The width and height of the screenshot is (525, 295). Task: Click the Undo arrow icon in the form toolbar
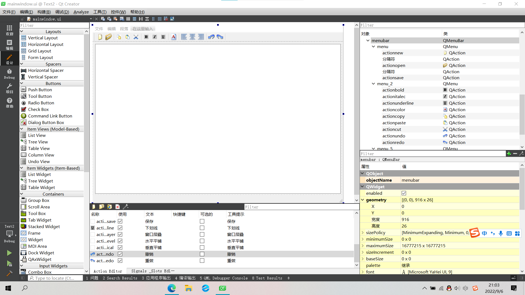coord(211,37)
